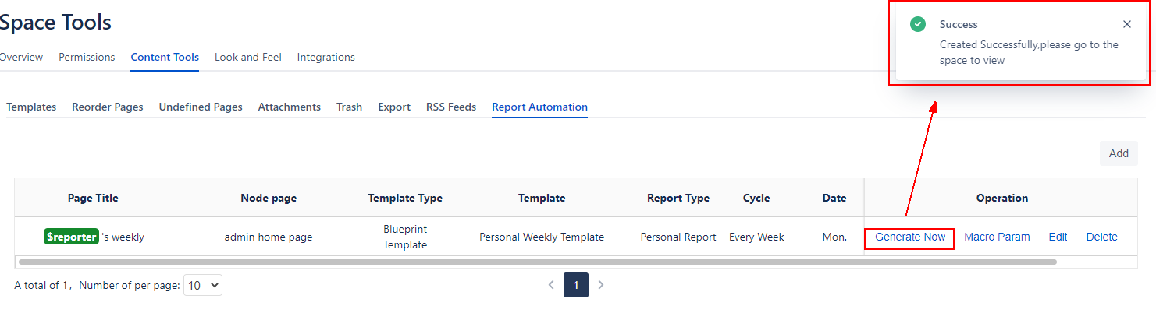Open the Undefined Pages tab
The height and width of the screenshot is (327, 1156).
coord(201,107)
